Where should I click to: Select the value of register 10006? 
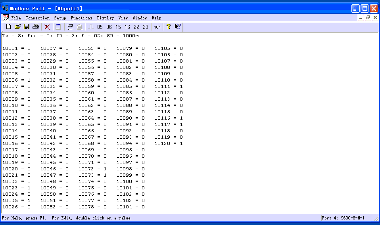(x=29, y=80)
